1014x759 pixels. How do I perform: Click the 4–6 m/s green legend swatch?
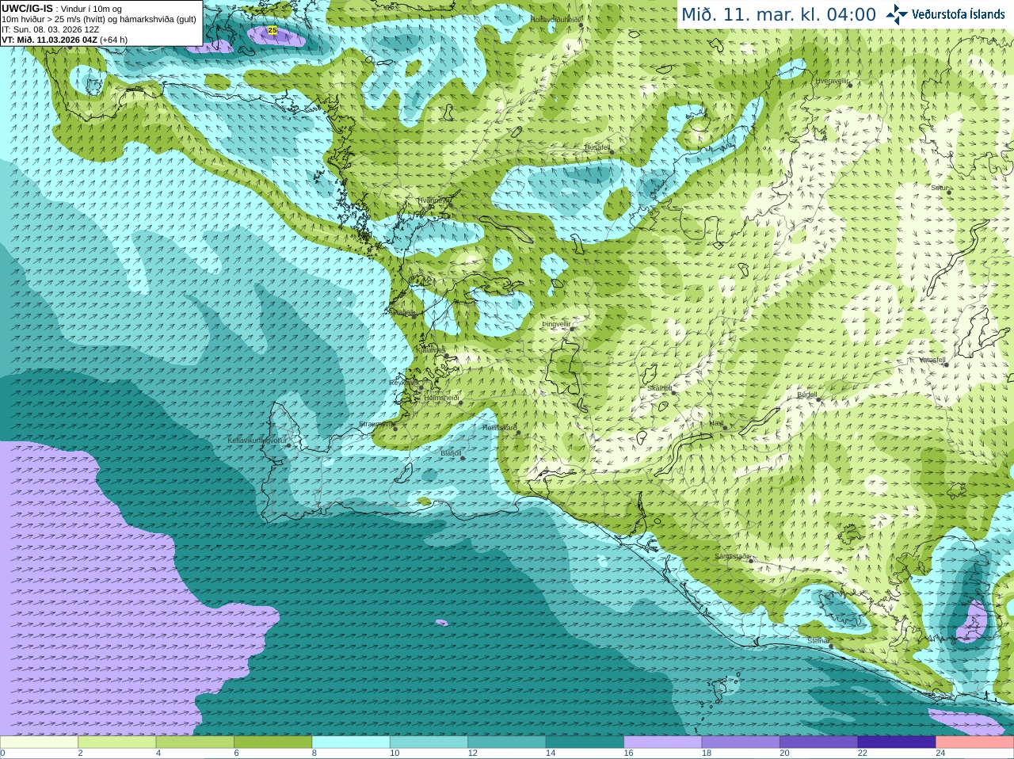[x=195, y=742]
